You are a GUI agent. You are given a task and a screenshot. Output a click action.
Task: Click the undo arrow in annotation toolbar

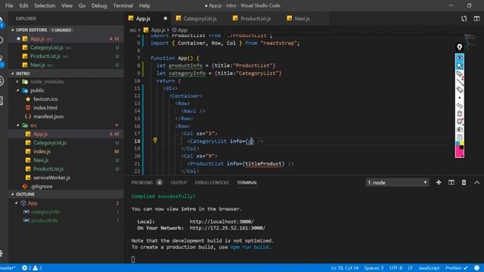point(459,106)
